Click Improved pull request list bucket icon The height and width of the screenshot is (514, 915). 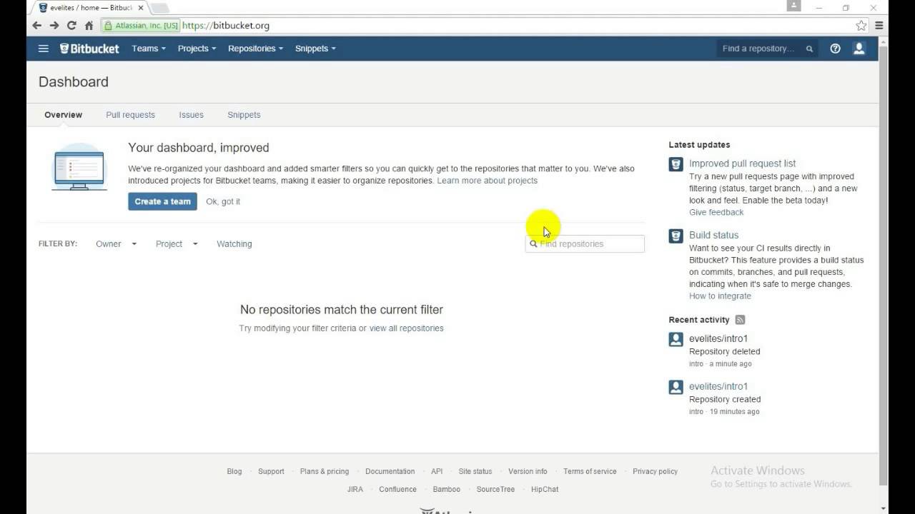pyautogui.click(x=676, y=165)
